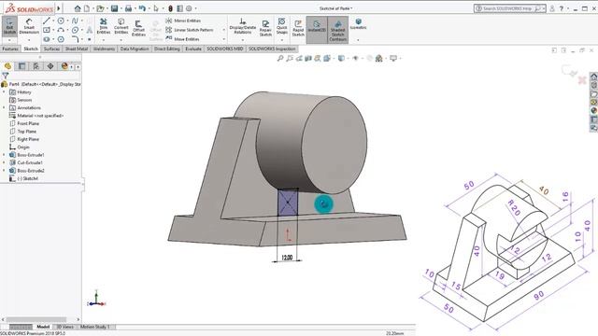Open the ConfigurationManager panel tab

(x=36, y=66)
